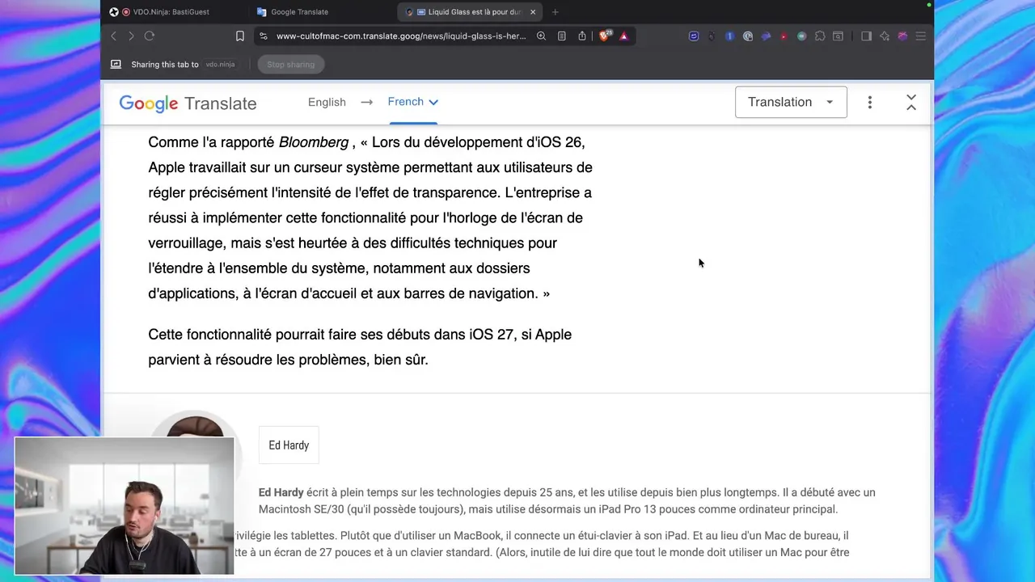Close the Liquid Glass tab
The image size is (1035, 582).
point(533,12)
